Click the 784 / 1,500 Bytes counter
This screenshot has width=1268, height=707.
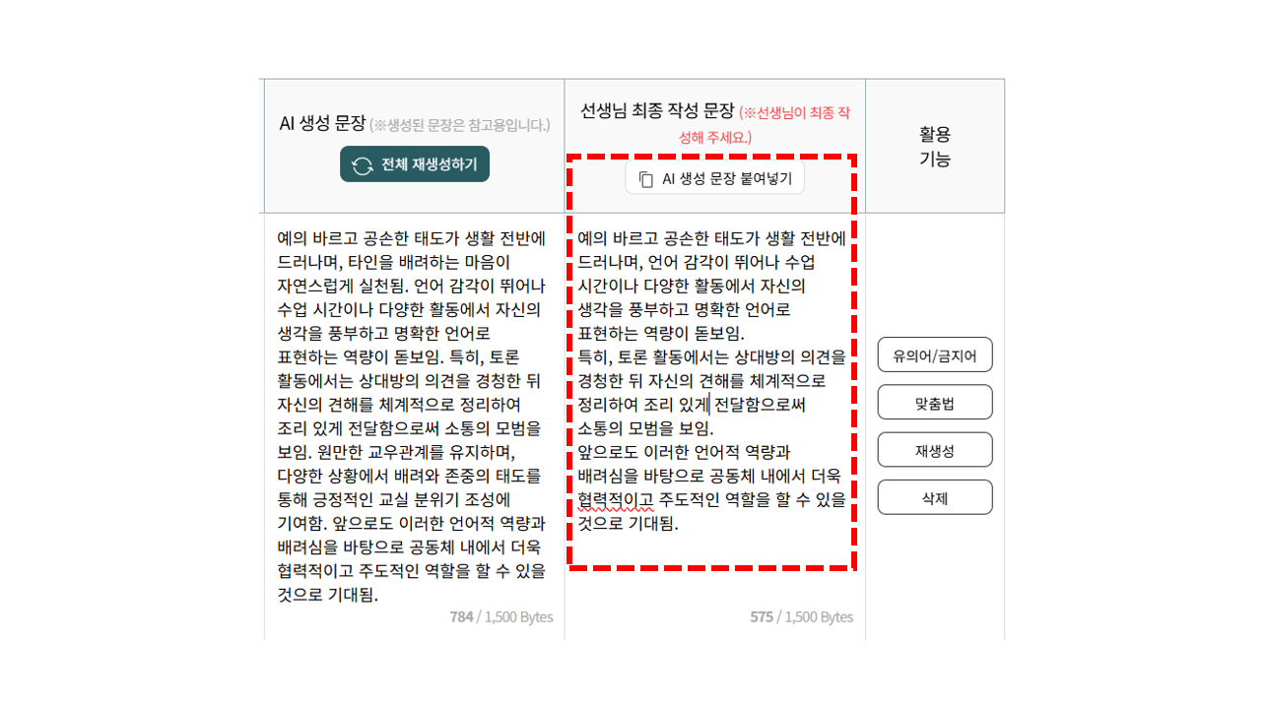tap(501, 617)
